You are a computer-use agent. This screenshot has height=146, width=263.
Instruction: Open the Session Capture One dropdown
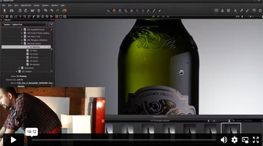pos(25,25)
